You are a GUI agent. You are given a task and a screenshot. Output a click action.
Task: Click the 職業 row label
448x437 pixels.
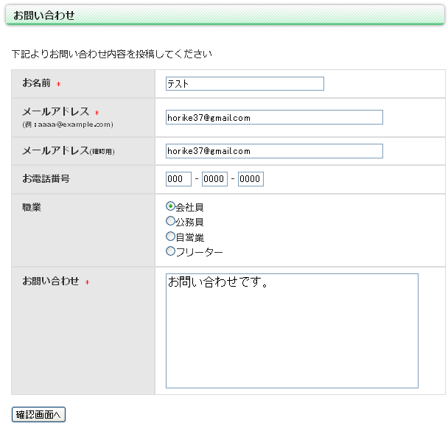pyautogui.click(x=32, y=207)
